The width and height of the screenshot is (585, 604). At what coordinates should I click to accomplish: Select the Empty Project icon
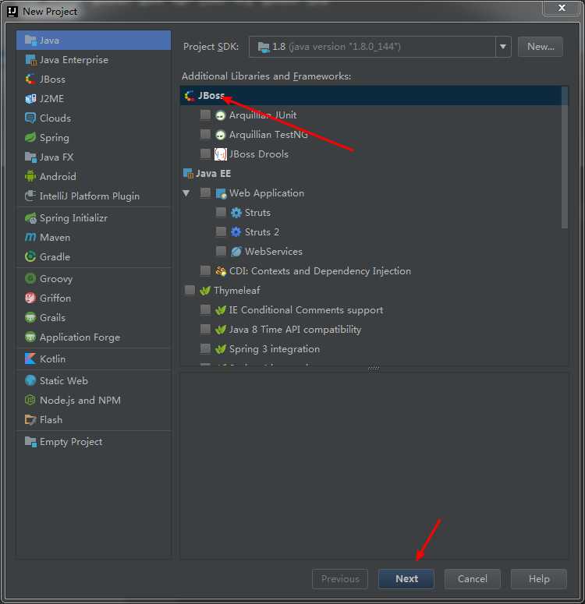click(x=30, y=441)
